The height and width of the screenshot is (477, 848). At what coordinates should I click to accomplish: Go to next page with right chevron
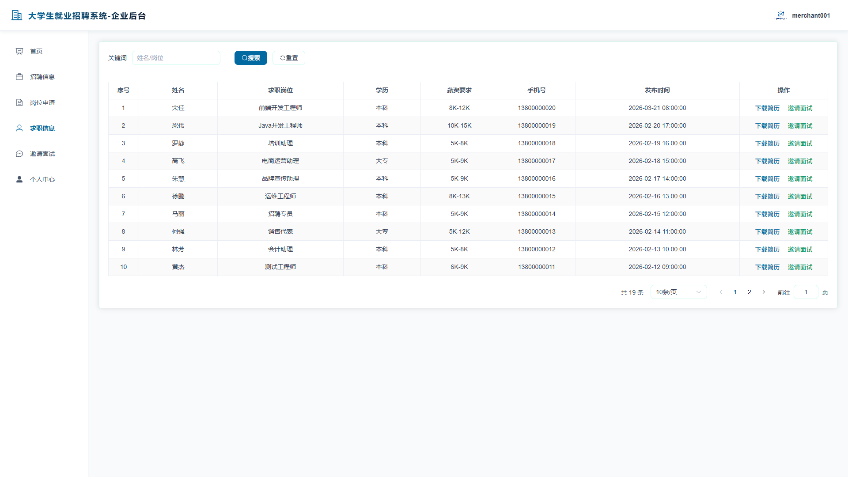click(x=764, y=292)
